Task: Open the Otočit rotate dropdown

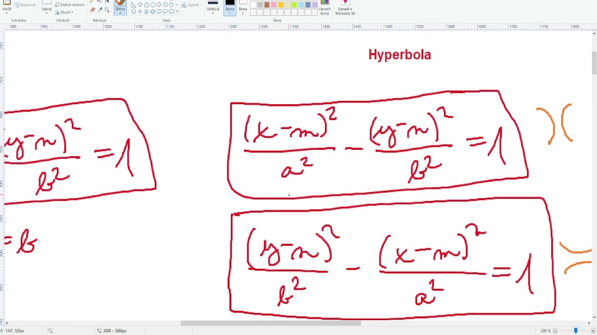Action: [64, 12]
